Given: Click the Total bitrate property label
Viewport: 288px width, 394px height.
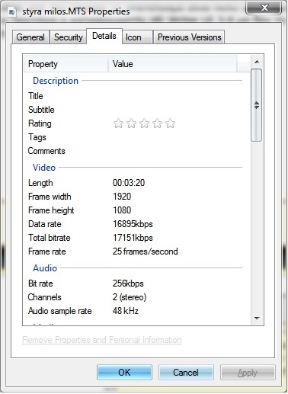Looking at the screenshot, I should tap(50, 238).
